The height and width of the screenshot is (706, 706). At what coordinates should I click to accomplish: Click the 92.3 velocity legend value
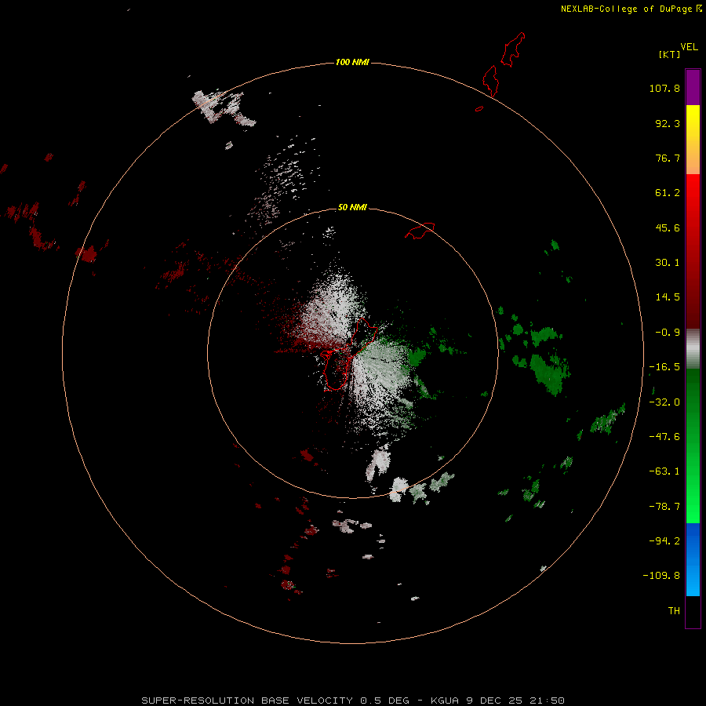668,123
